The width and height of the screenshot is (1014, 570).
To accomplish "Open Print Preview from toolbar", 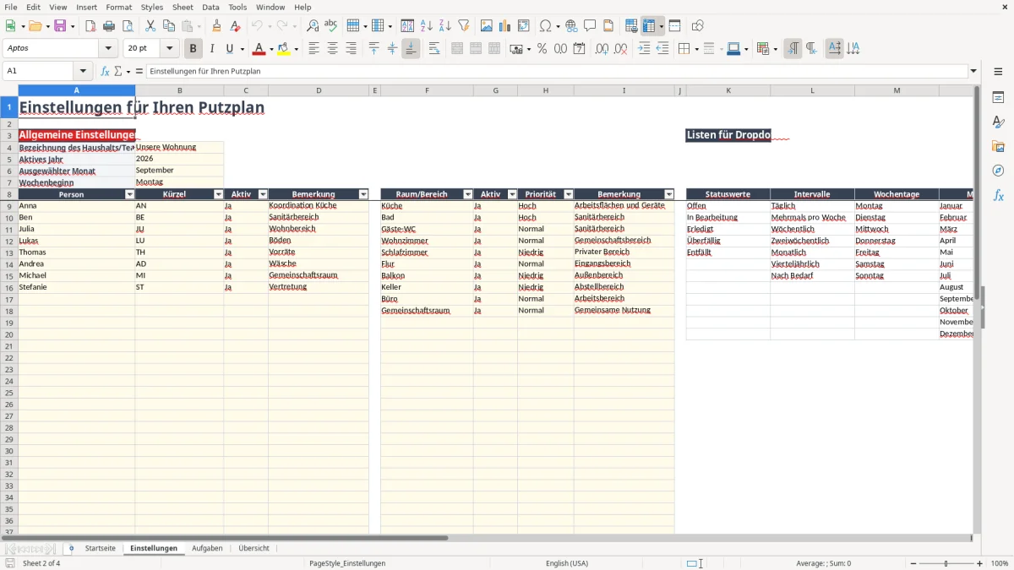I will [x=128, y=26].
